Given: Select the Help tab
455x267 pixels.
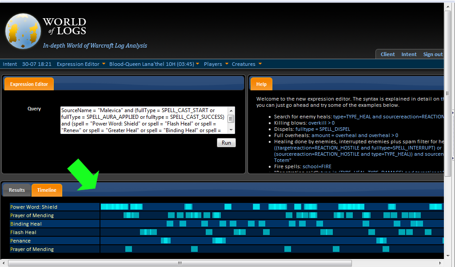Looking at the screenshot, I should tap(261, 84).
